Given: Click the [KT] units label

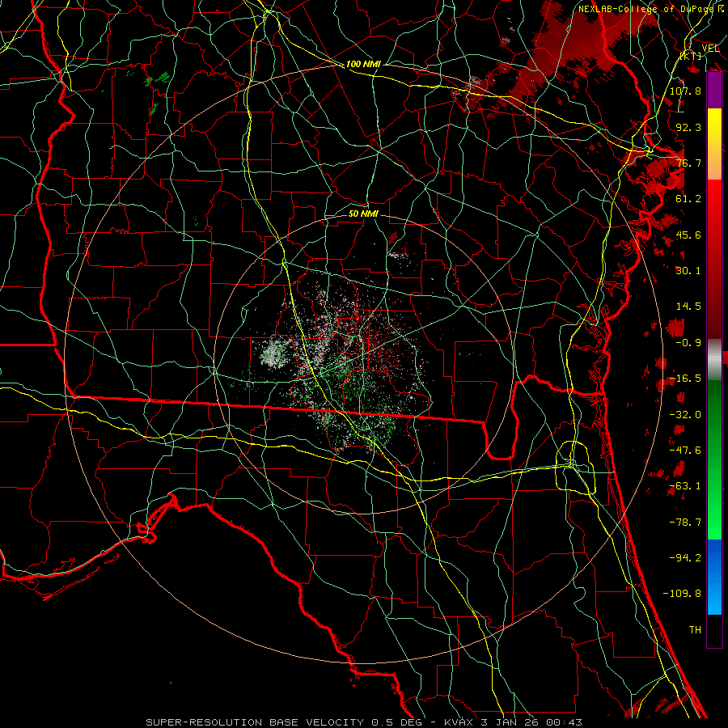Looking at the screenshot, I should click(691, 56).
